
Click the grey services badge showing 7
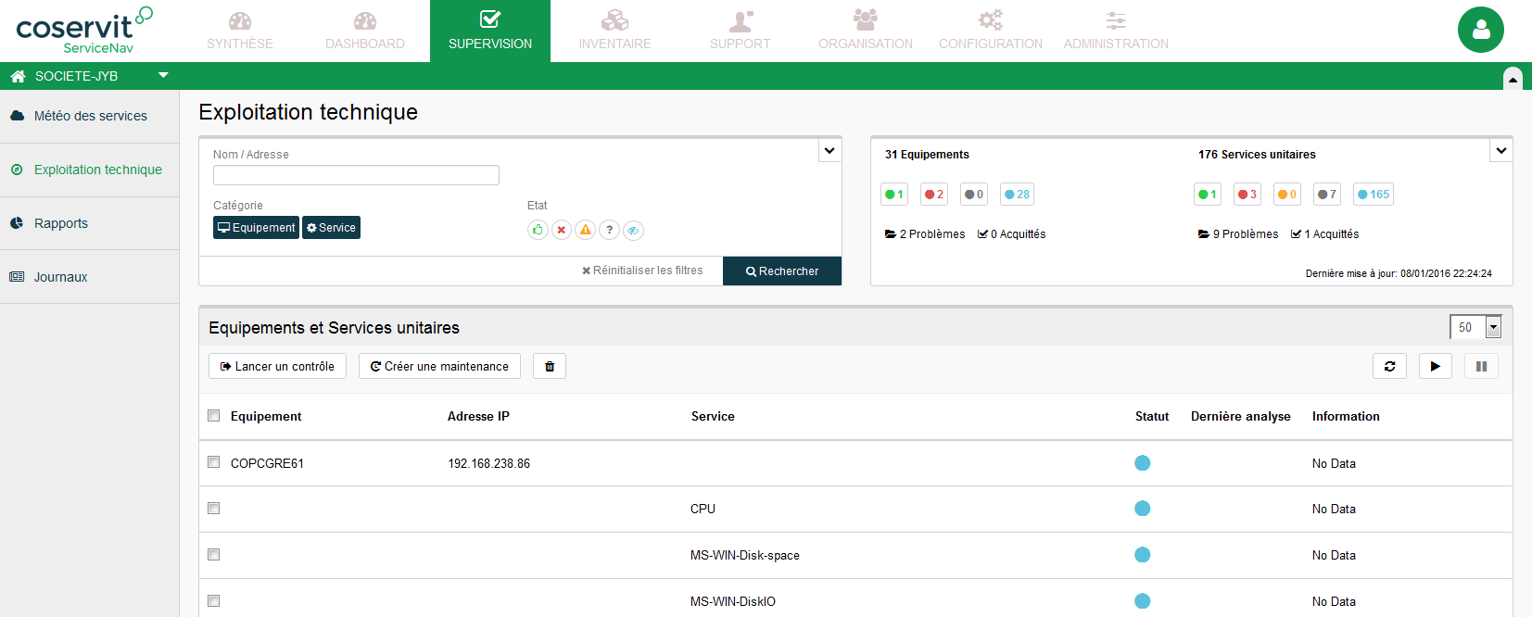pyautogui.click(x=1327, y=195)
